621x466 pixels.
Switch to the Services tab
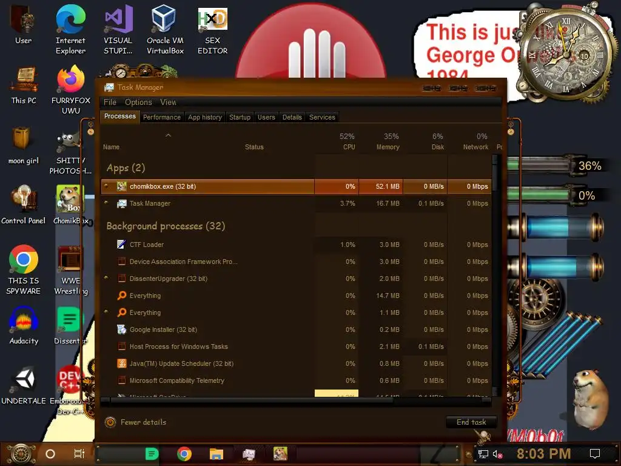[x=322, y=117]
